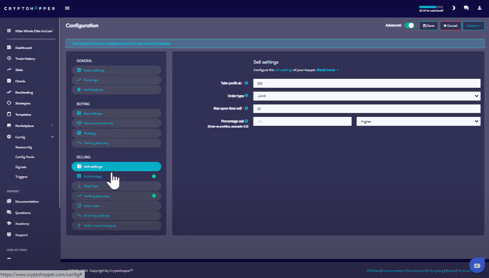Open the Order type dropdown
This screenshot has width=489, height=278.
pyautogui.click(x=366, y=96)
